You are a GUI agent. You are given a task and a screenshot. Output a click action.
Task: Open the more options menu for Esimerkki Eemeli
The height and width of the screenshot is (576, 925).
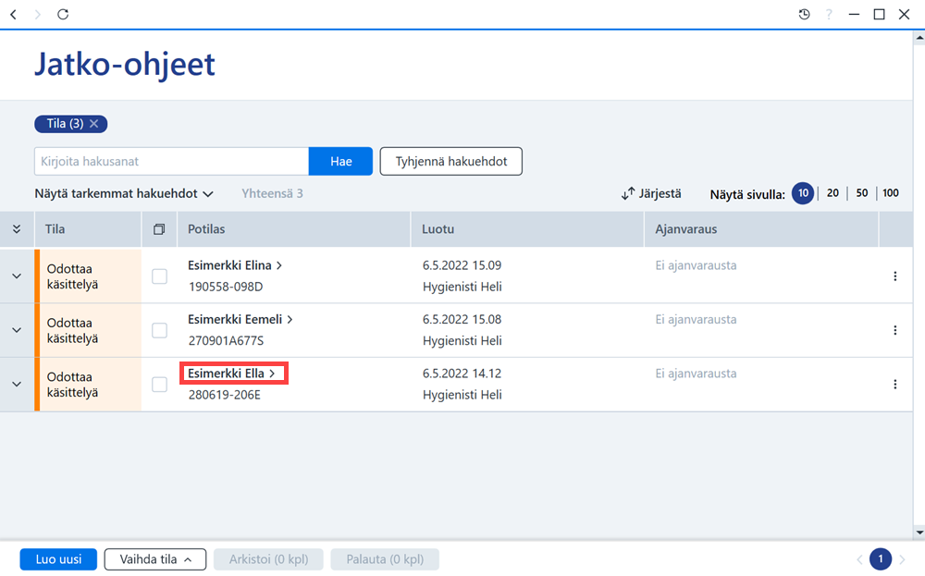tap(894, 330)
